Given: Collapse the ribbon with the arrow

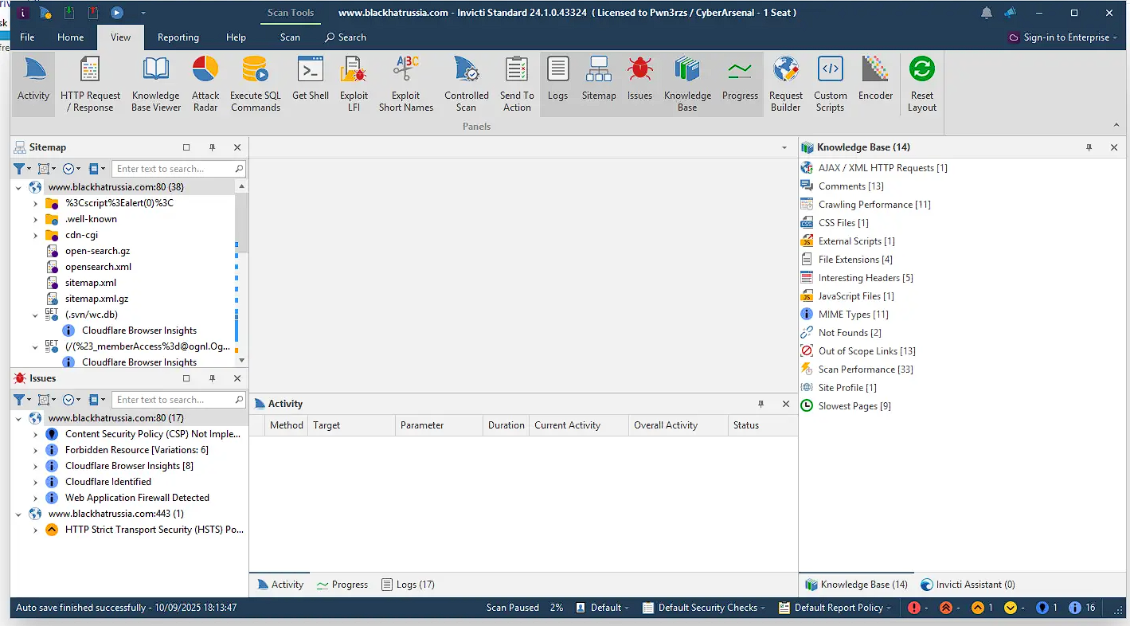Looking at the screenshot, I should pos(1116,126).
